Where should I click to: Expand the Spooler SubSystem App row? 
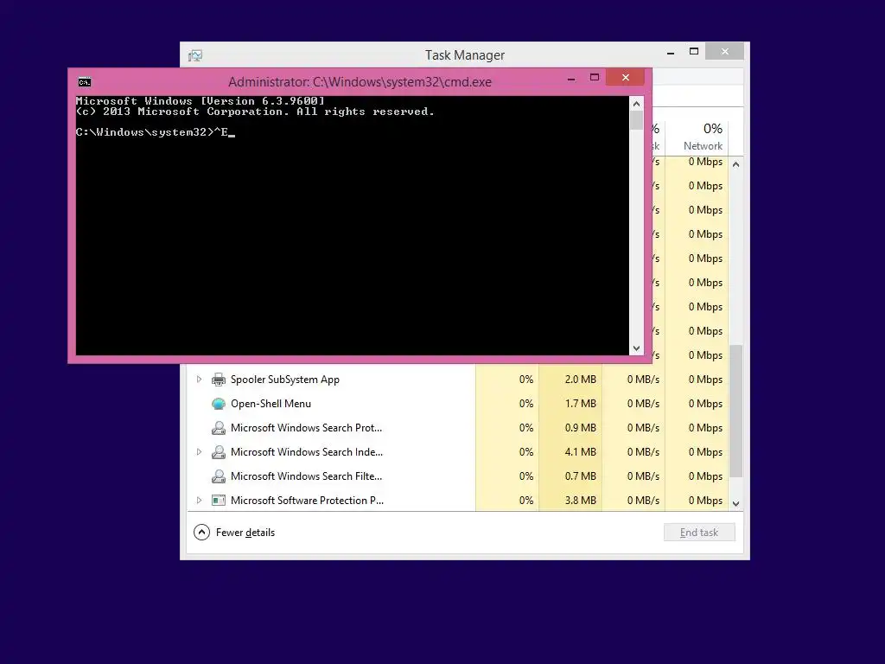point(199,380)
